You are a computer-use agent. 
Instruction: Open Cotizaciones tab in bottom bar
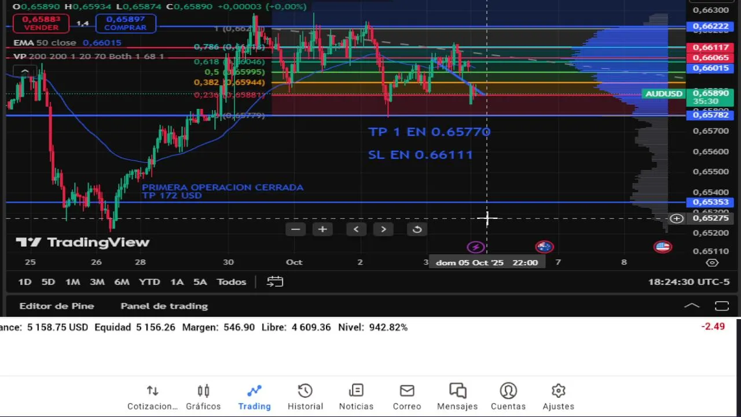tap(152, 397)
